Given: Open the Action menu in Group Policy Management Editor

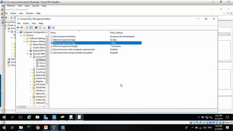Looking at the screenshot, I should point(26,23).
